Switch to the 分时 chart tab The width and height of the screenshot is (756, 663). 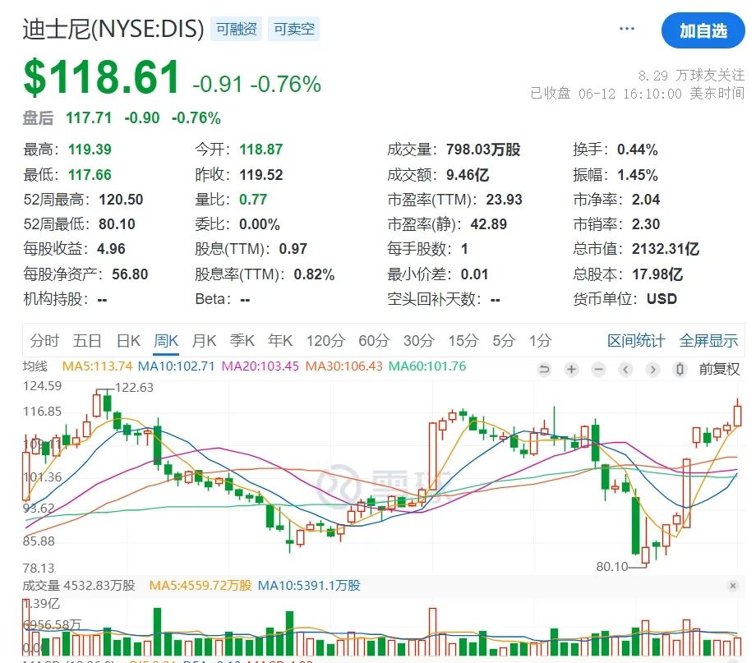coord(44,341)
